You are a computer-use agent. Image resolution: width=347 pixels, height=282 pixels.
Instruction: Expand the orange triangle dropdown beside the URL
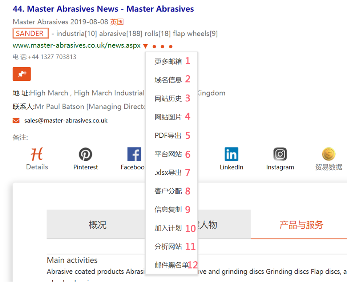[x=145, y=46]
